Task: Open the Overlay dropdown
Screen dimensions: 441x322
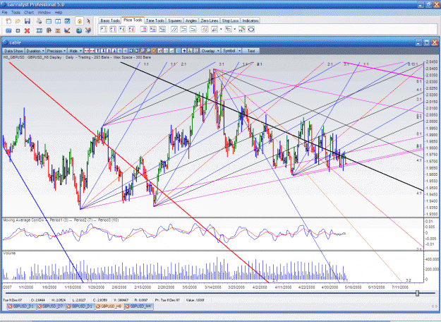Action: [210, 51]
